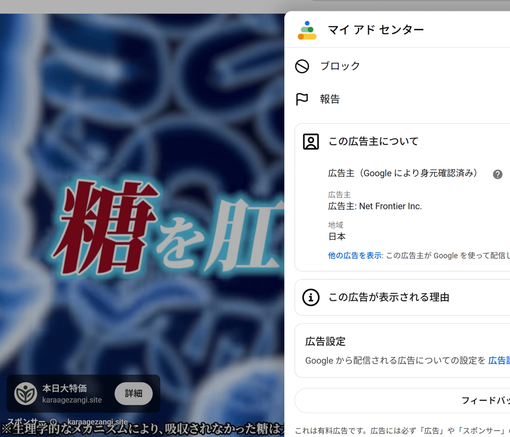Click the sponsor info icon beside スポンサー
This screenshot has width=510, height=437.
(x=53, y=422)
